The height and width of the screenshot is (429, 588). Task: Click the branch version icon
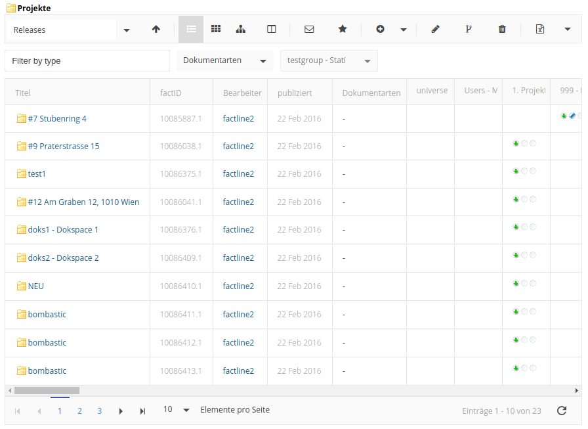pyautogui.click(x=469, y=30)
